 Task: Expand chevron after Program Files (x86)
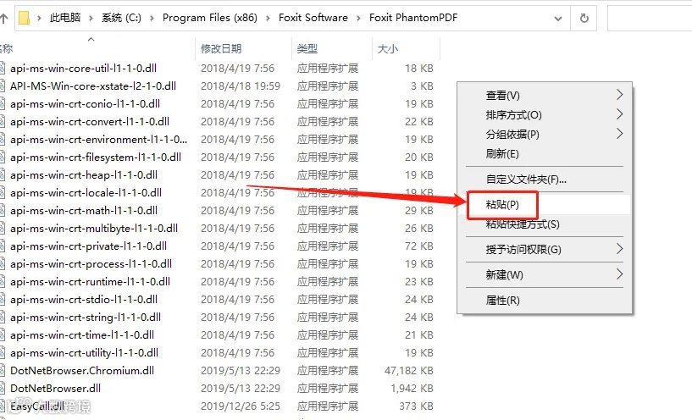[268, 18]
